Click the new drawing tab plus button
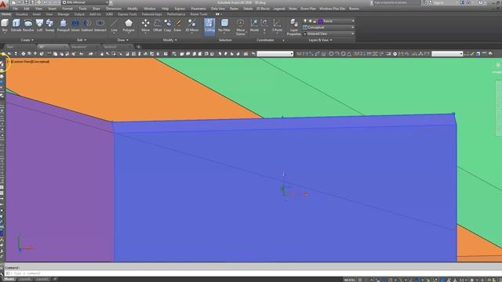 point(139,47)
